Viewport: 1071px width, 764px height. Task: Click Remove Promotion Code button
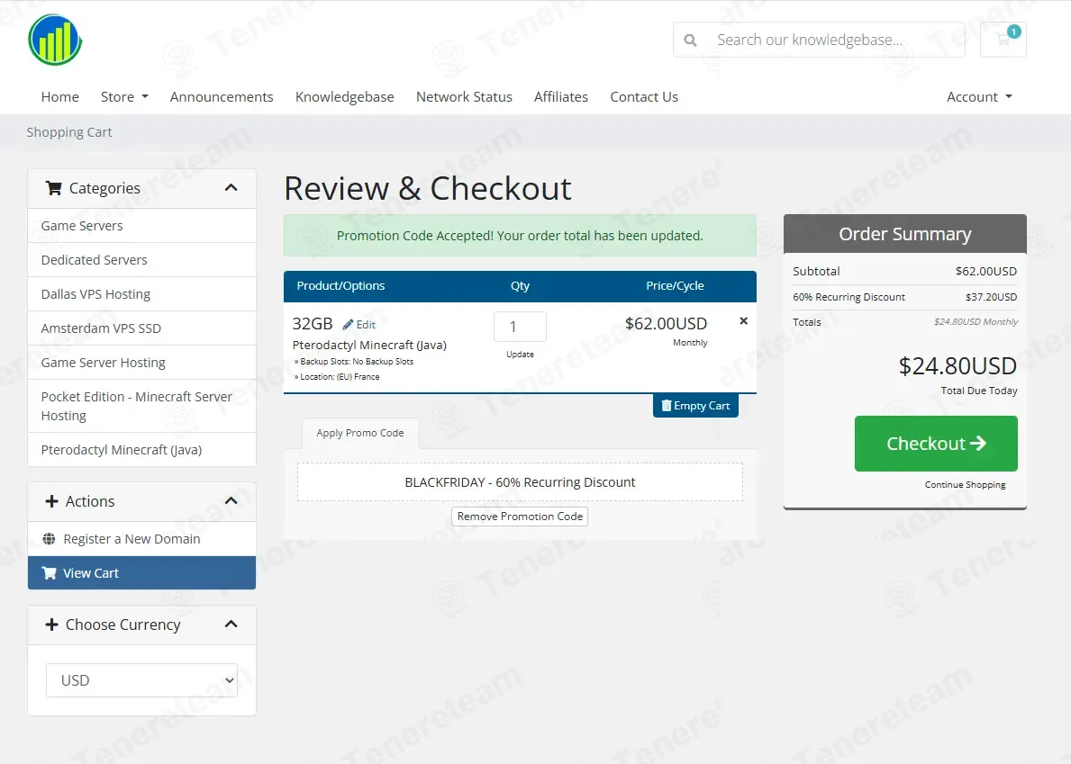tap(520, 517)
